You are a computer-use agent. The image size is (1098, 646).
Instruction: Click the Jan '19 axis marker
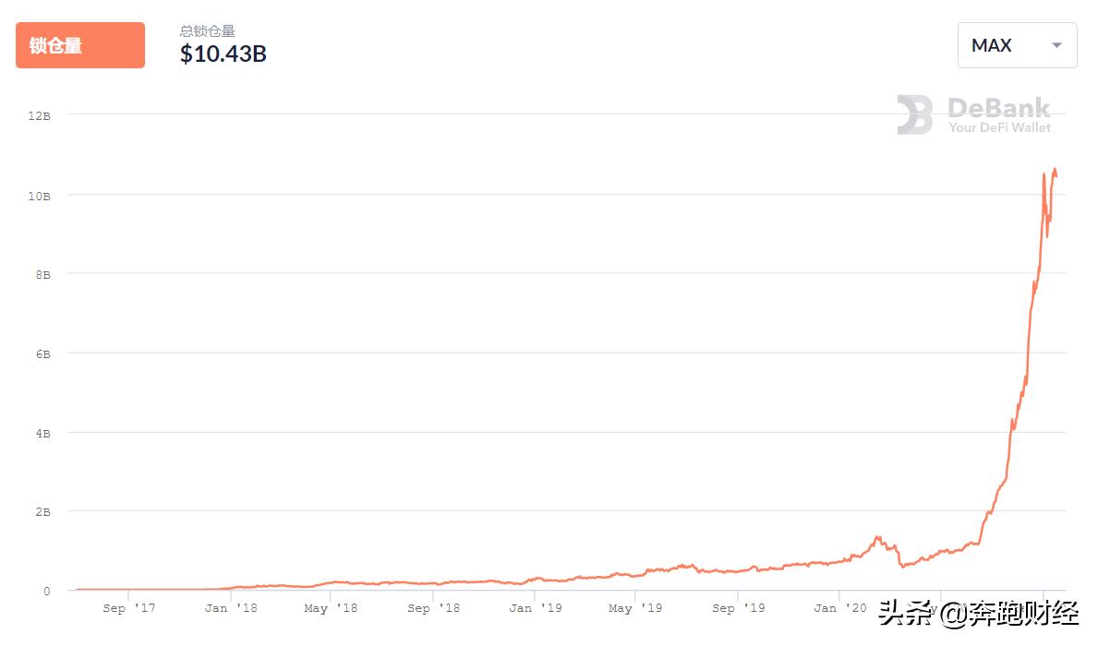(535, 608)
